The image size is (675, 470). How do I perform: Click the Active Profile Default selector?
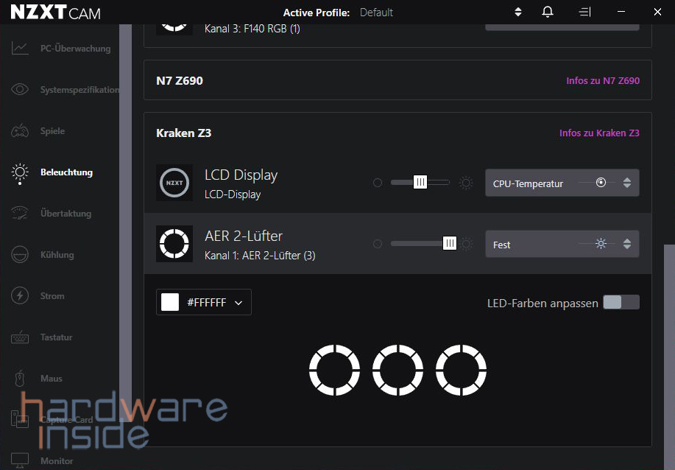[376, 13]
